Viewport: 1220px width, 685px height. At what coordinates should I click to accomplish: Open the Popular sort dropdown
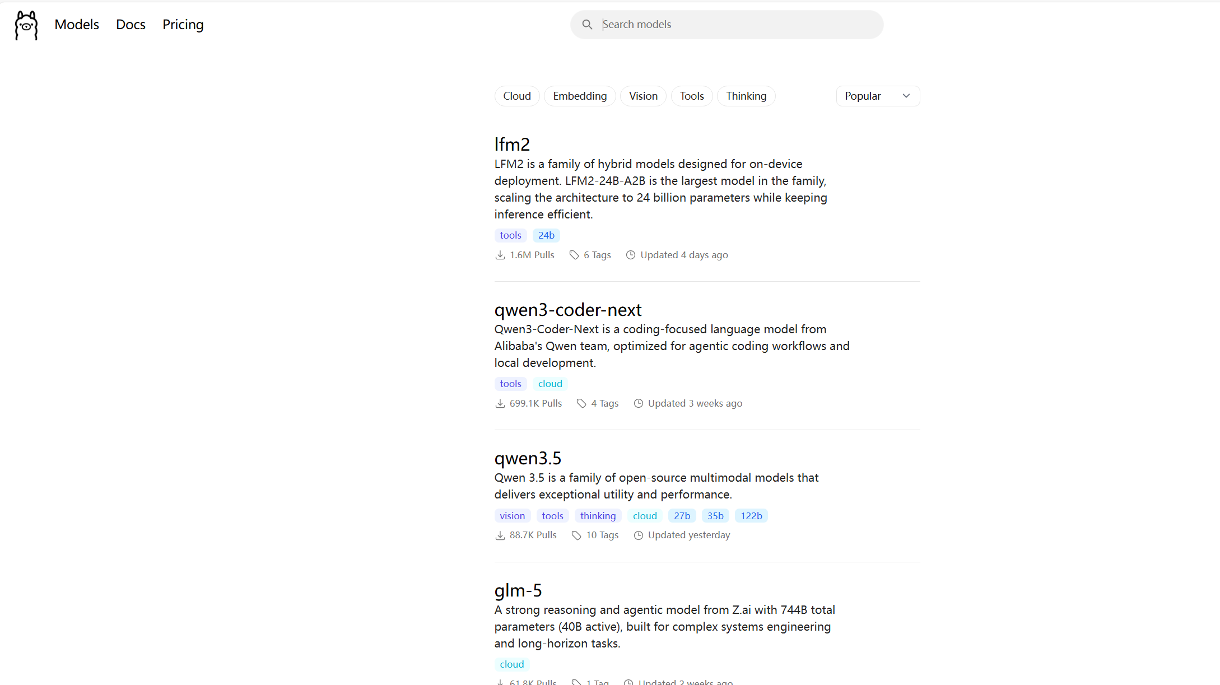click(877, 96)
